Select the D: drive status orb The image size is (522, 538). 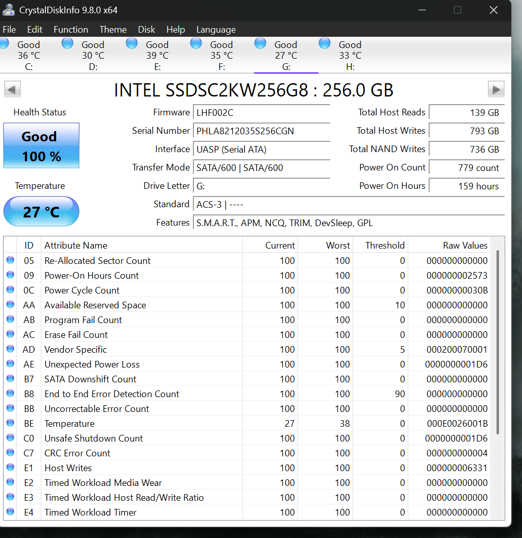click(67, 43)
